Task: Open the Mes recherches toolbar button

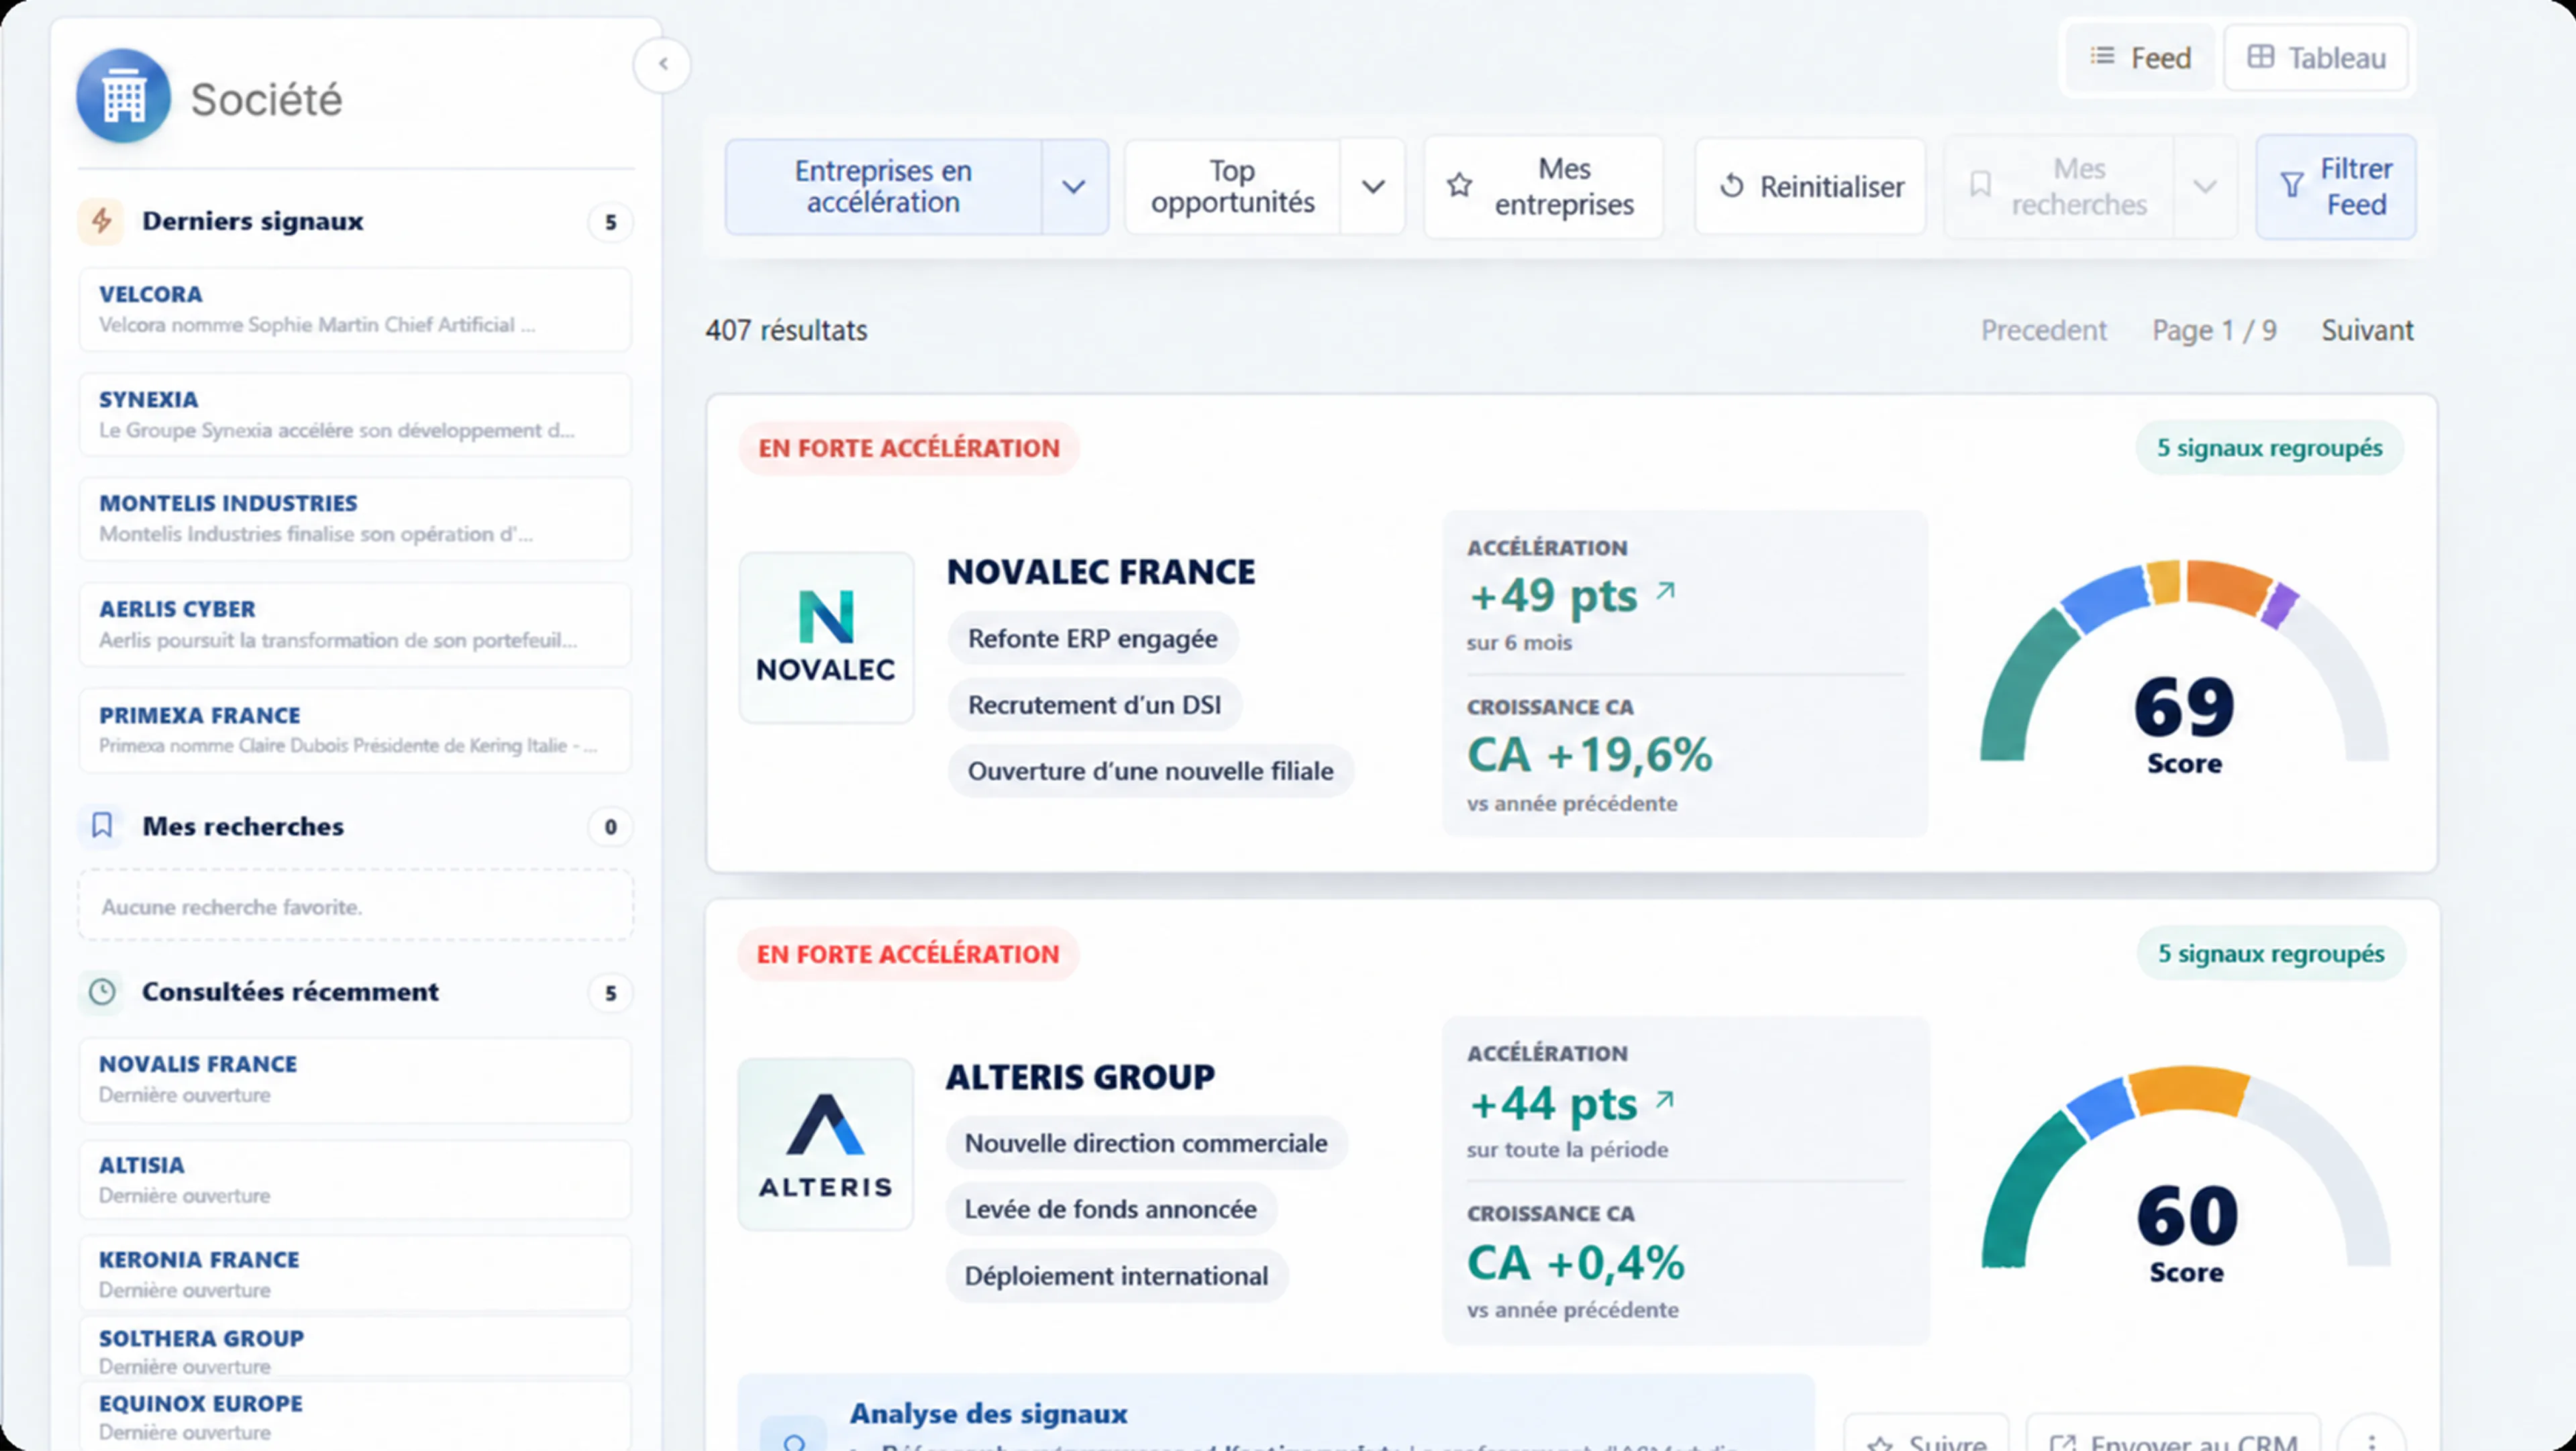Action: pos(2059,187)
